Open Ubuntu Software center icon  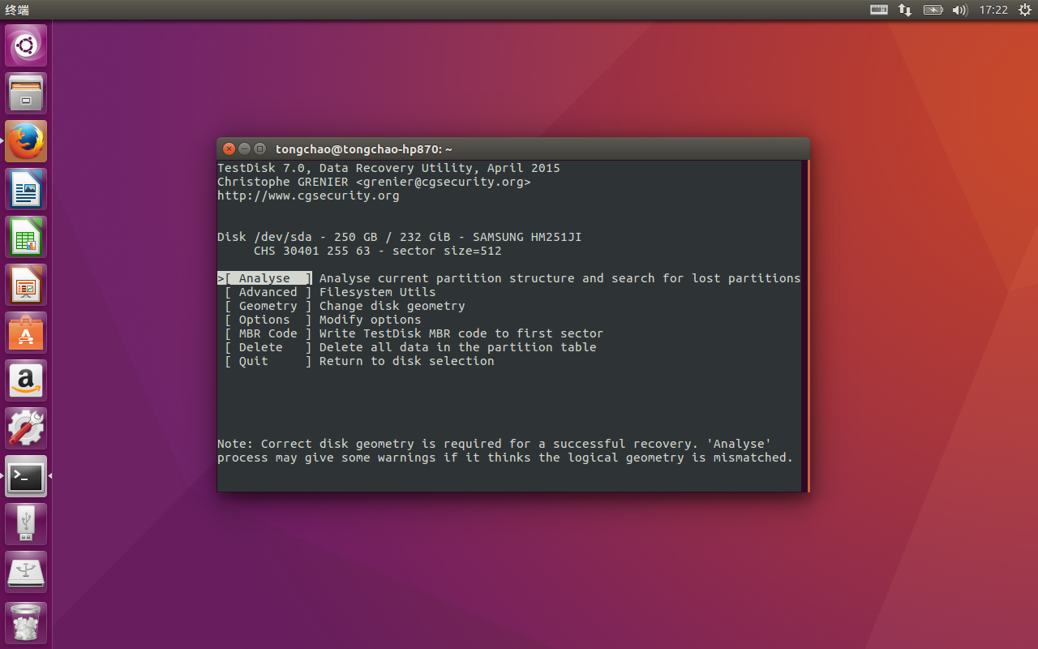click(26, 333)
